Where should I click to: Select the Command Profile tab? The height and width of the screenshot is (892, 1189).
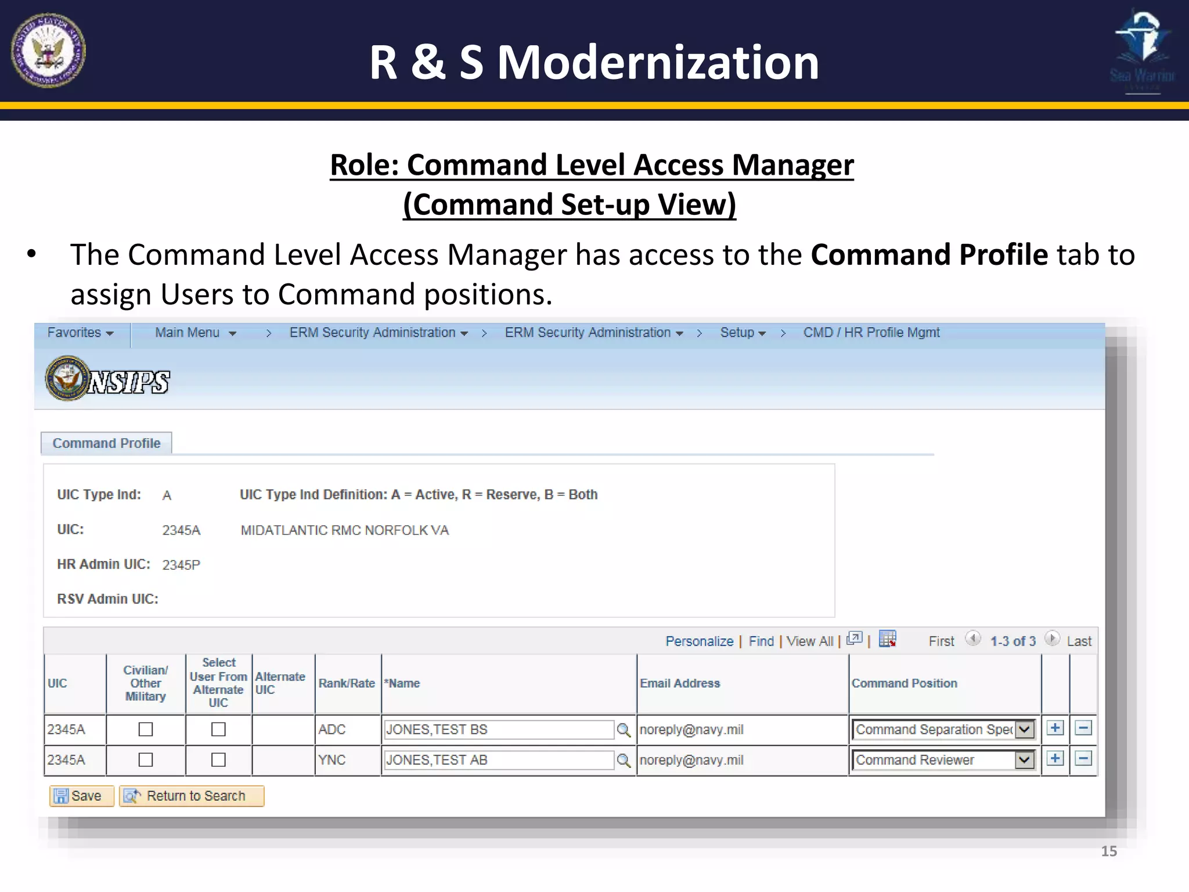click(106, 443)
